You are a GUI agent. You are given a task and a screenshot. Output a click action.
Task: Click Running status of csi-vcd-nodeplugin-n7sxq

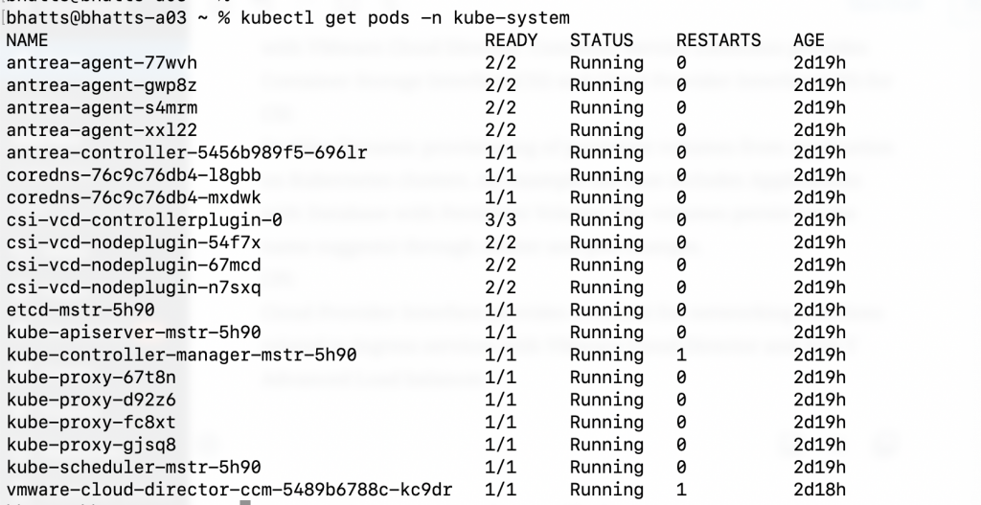click(606, 287)
